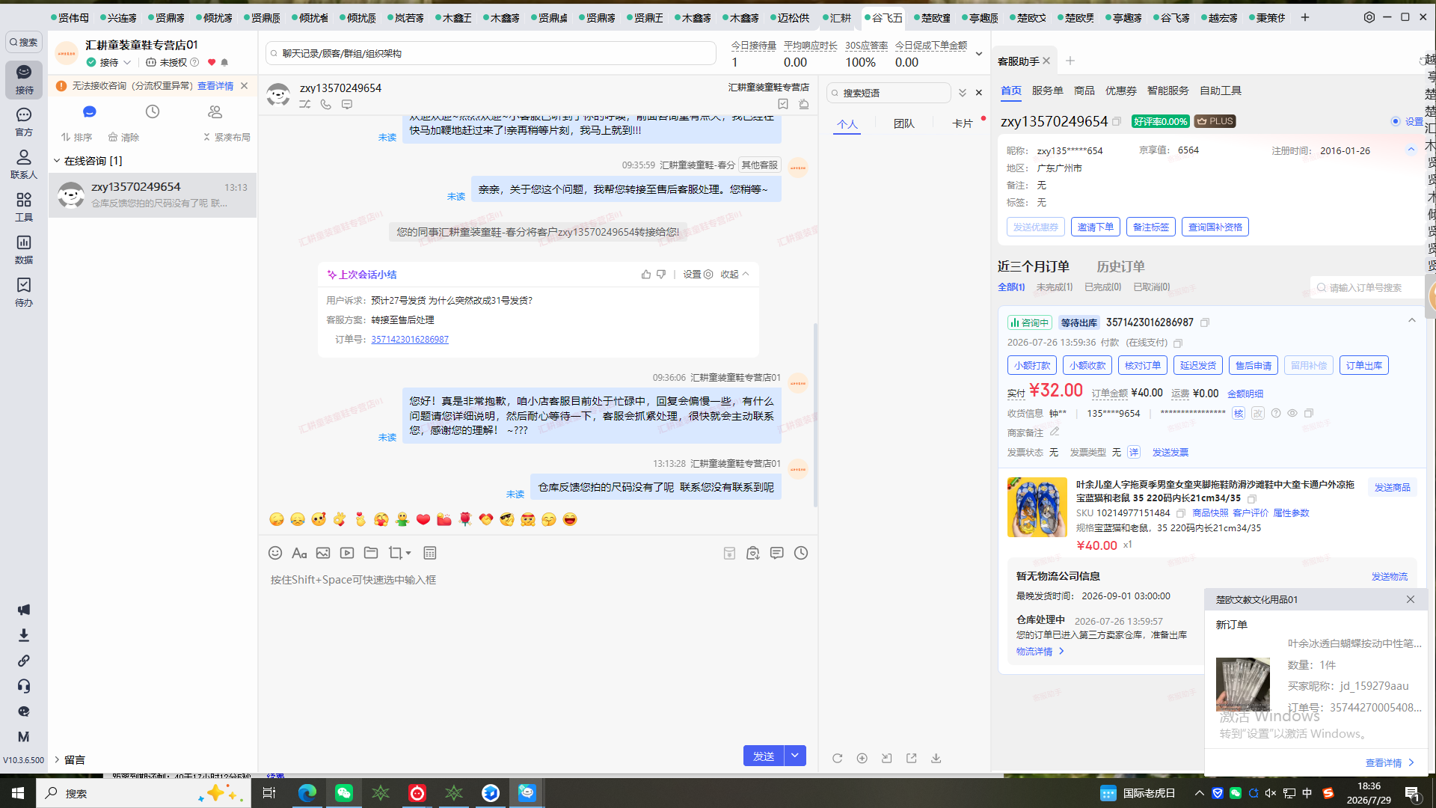Screen dimensions: 1436x808
Task: Open font settings (Aa) in chat toolbar
Action: (x=299, y=553)
